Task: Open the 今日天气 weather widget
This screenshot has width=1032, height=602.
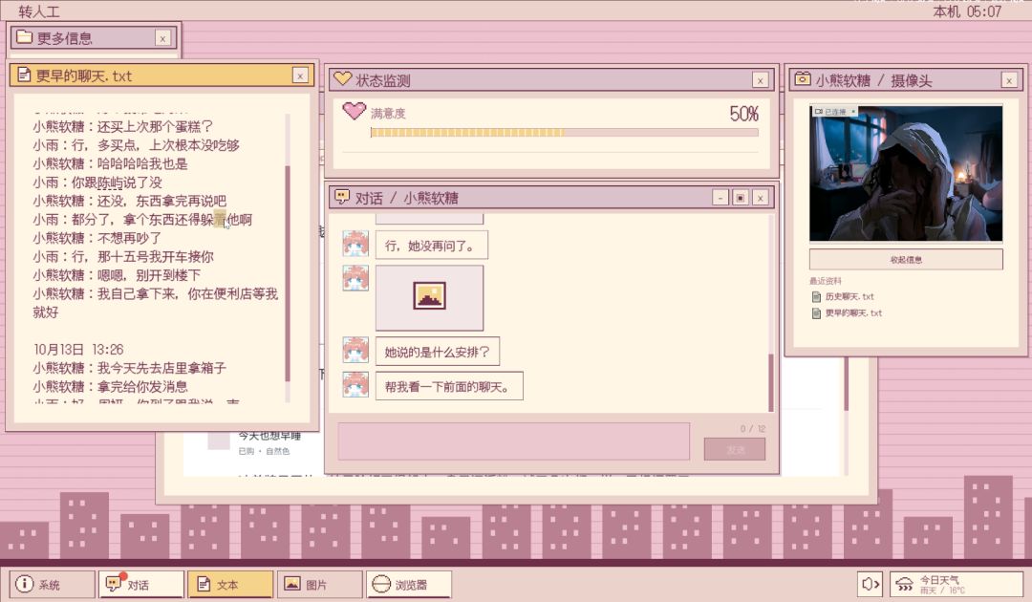Action: (x=957, y=584)
